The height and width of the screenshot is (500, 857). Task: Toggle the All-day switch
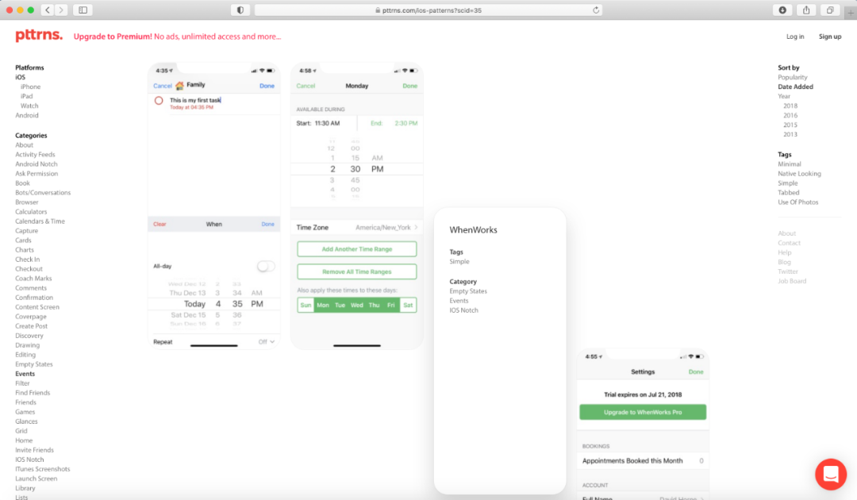pyautogui.click(x=266, y=266)
